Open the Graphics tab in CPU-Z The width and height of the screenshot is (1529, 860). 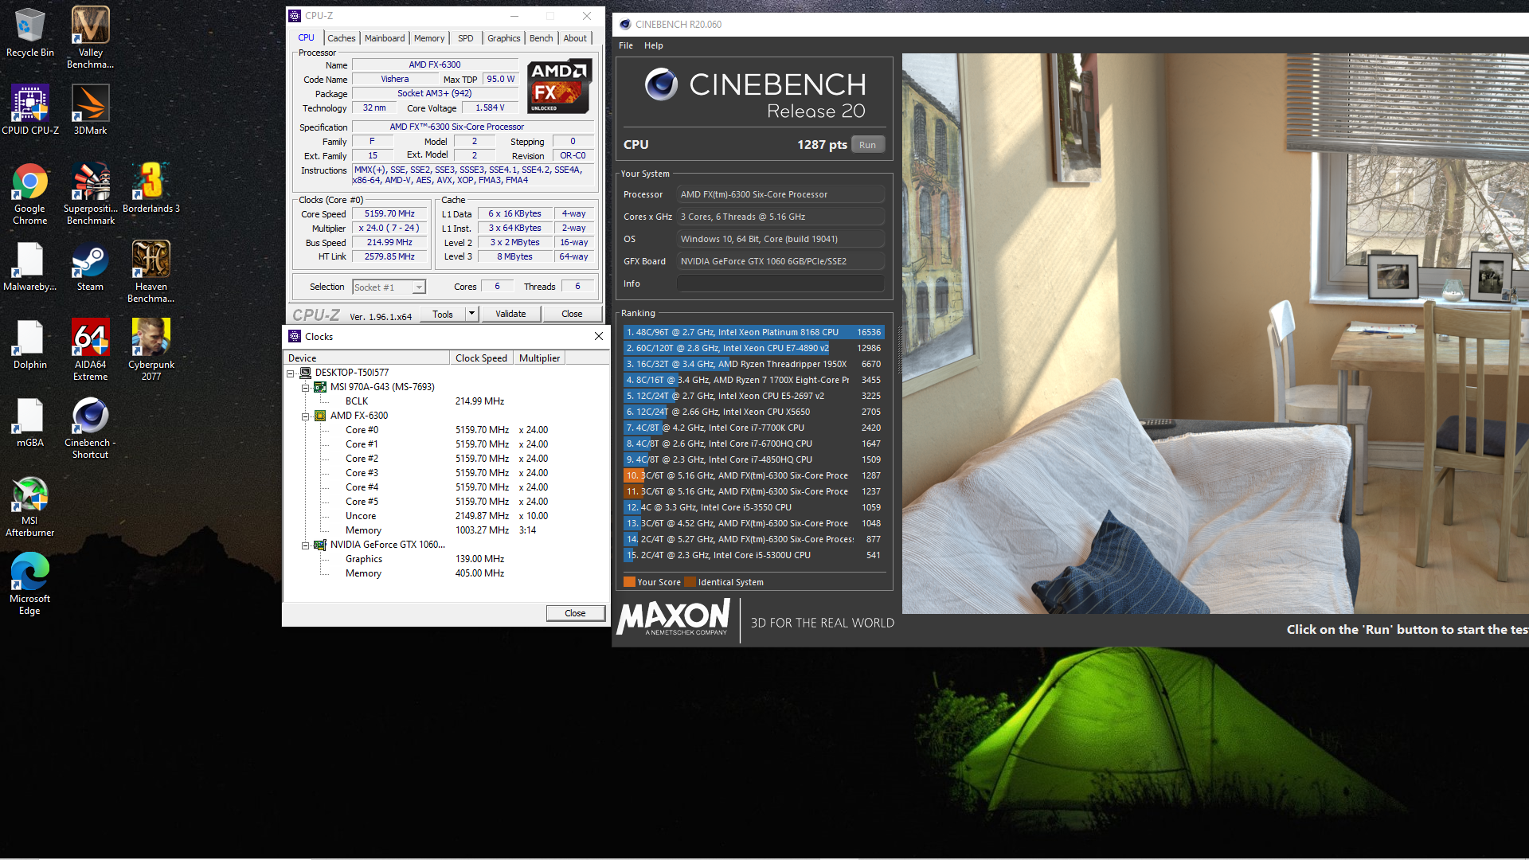503,38
